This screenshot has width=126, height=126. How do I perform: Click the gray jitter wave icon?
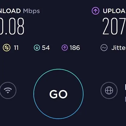click(104, 48)
